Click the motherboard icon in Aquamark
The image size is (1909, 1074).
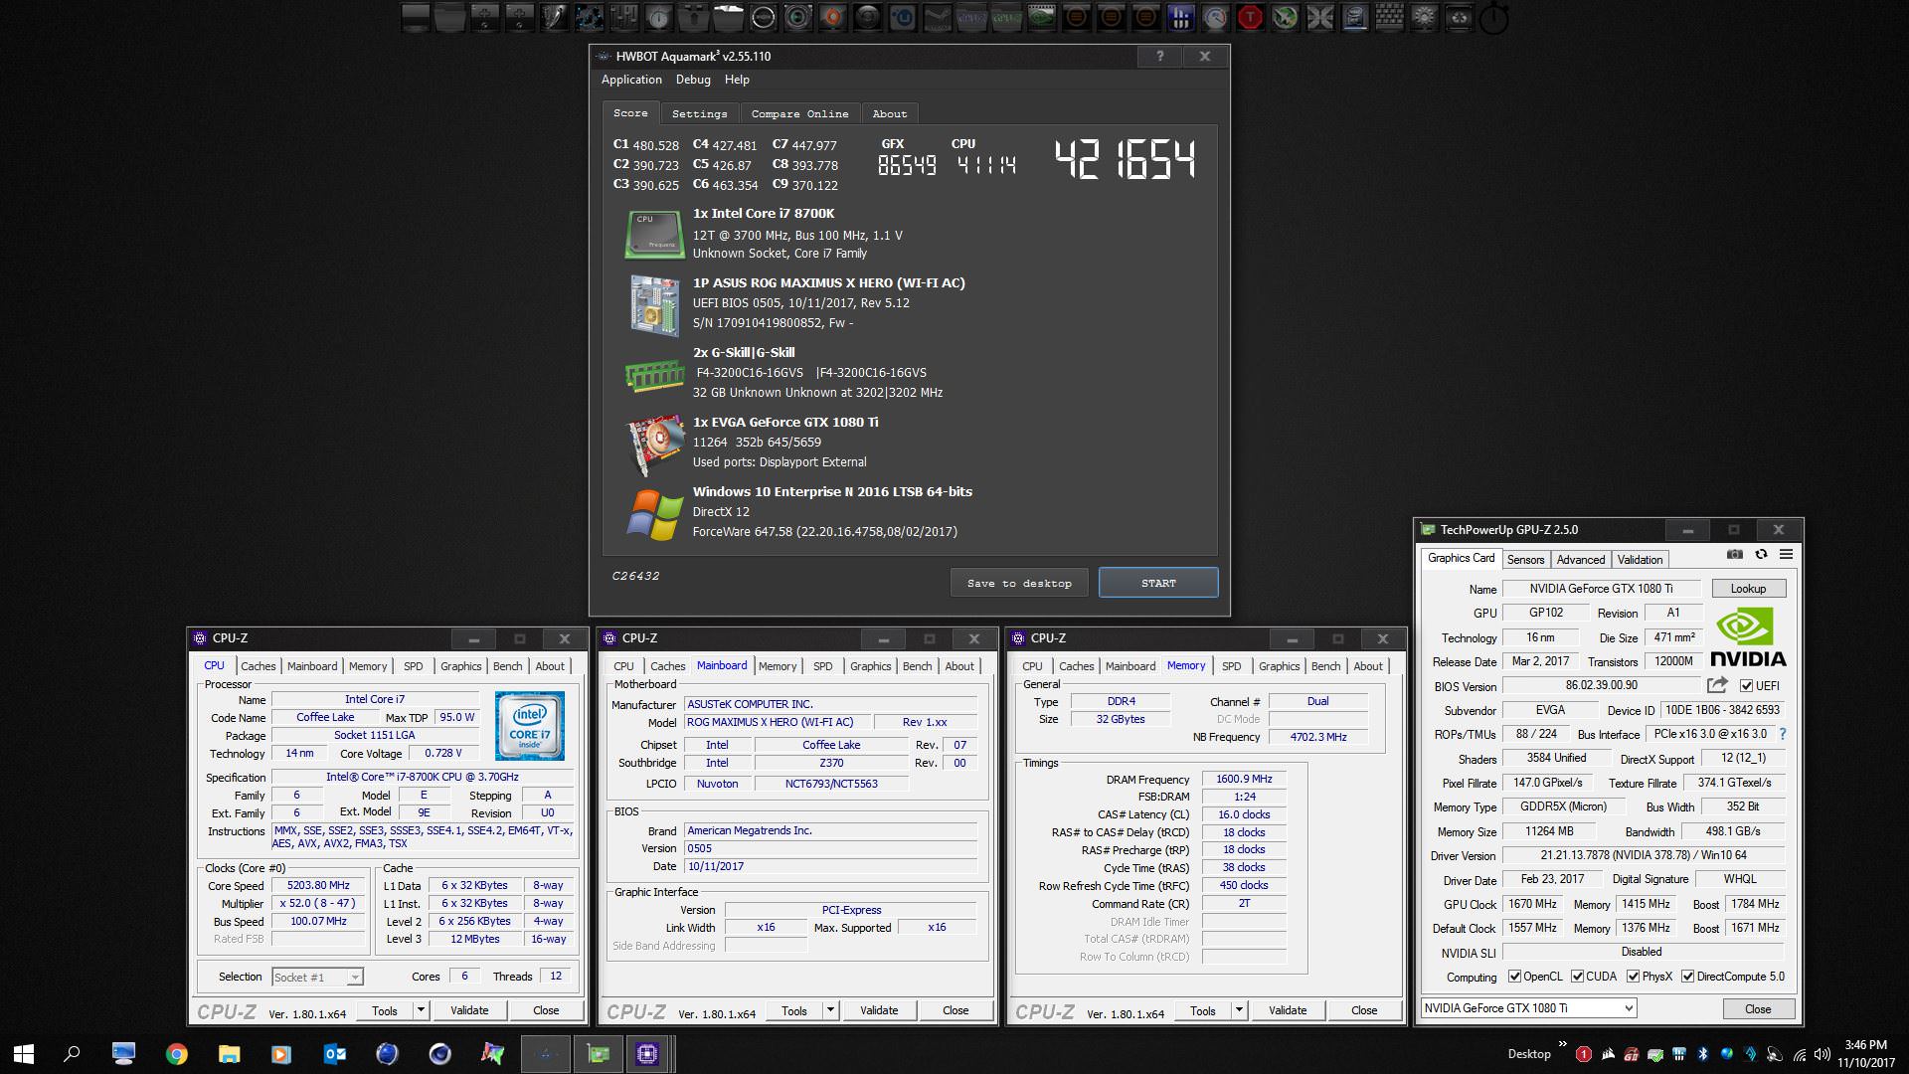click(x=654, y=304)
